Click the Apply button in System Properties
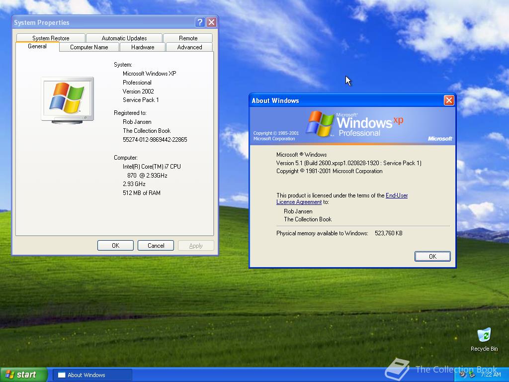Viewport: 509px width, 382px height. [196, 246]
